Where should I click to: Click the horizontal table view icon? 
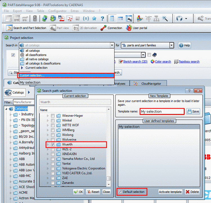[x=120, y=19]
